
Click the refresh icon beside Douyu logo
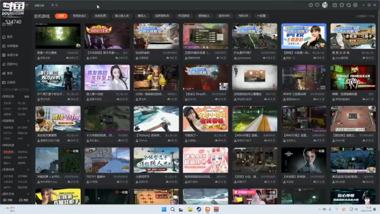tap(27, 5)
